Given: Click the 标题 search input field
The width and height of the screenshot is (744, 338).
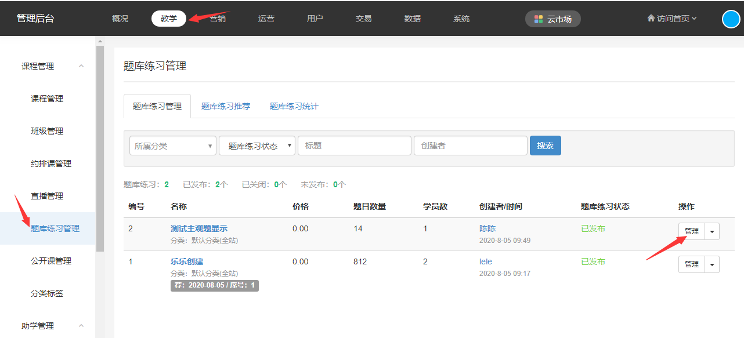Looking at the screenshot, I should pyautogui.click(x=354, y=146).
